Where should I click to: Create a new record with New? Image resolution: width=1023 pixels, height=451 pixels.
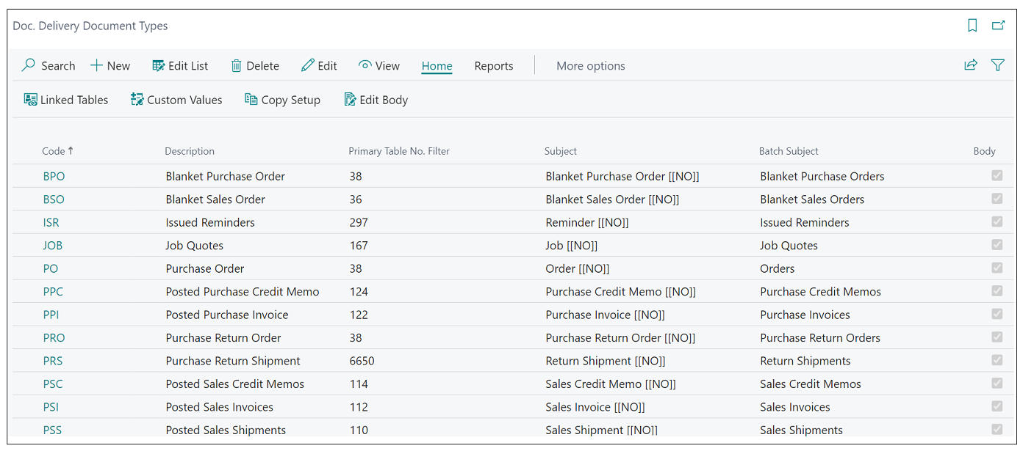click(110, 65)
